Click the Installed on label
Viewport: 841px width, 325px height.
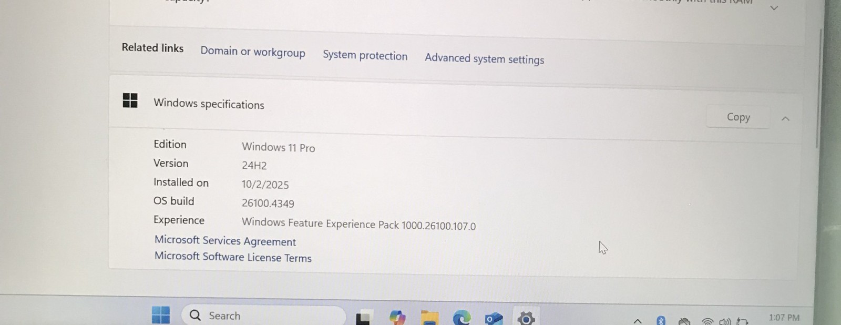click(x=181, y=182)
